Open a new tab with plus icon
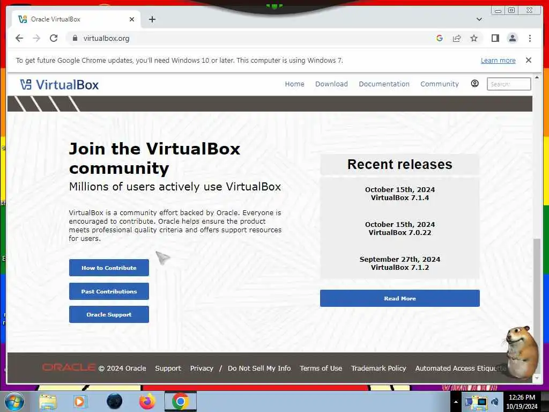This screenshot has height=412, width=549. point(152,19)
